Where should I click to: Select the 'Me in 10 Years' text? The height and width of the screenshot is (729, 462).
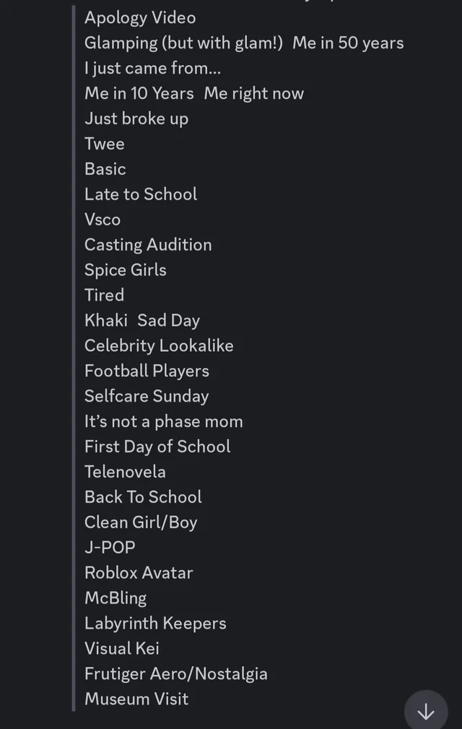click(x=139, y=93)
